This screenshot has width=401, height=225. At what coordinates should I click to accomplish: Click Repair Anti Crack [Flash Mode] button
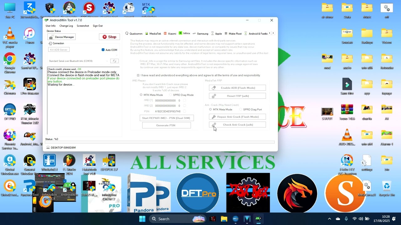point(237,117)
